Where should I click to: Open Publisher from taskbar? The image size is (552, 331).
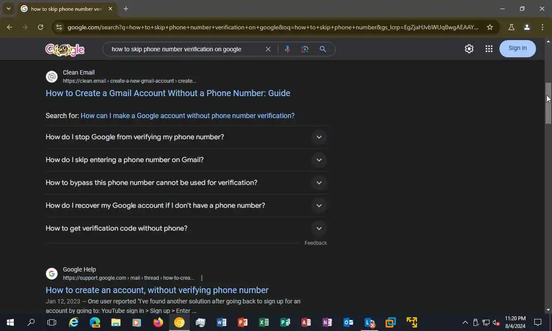(285, 322)
